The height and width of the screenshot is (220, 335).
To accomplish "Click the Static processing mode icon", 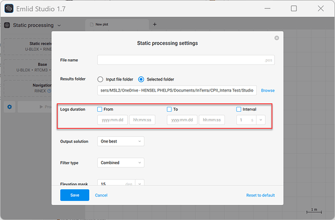I will (x=7, y=25).
